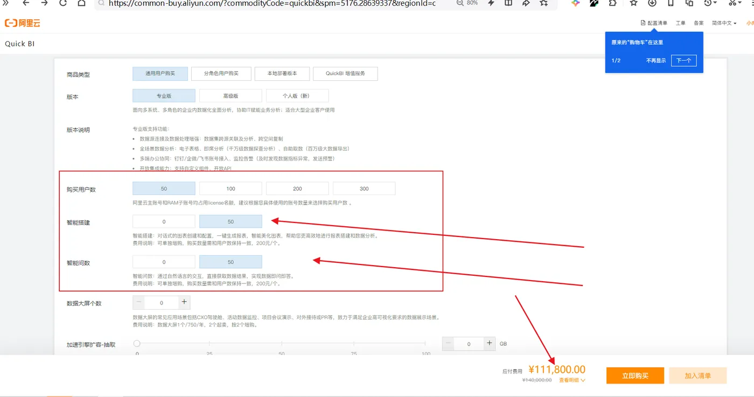Screen dimensions: 754x397
Task: Set 购买用户数 to 50
Action: tap(164, 189)
